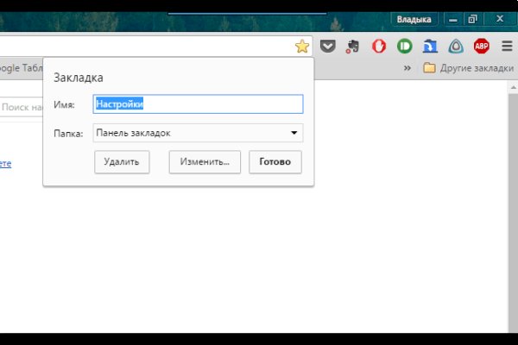Image resolution: width=518 pixels, height=345 pixels.
Task: Open the Pocket extension
Action: [x=328, y=47]
